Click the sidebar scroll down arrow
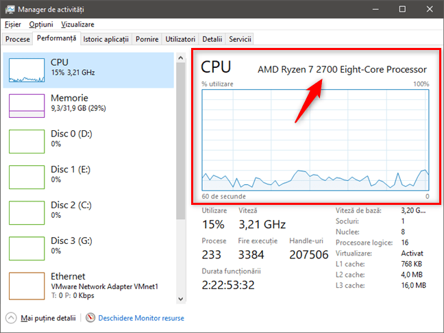 tap(181, 299)
